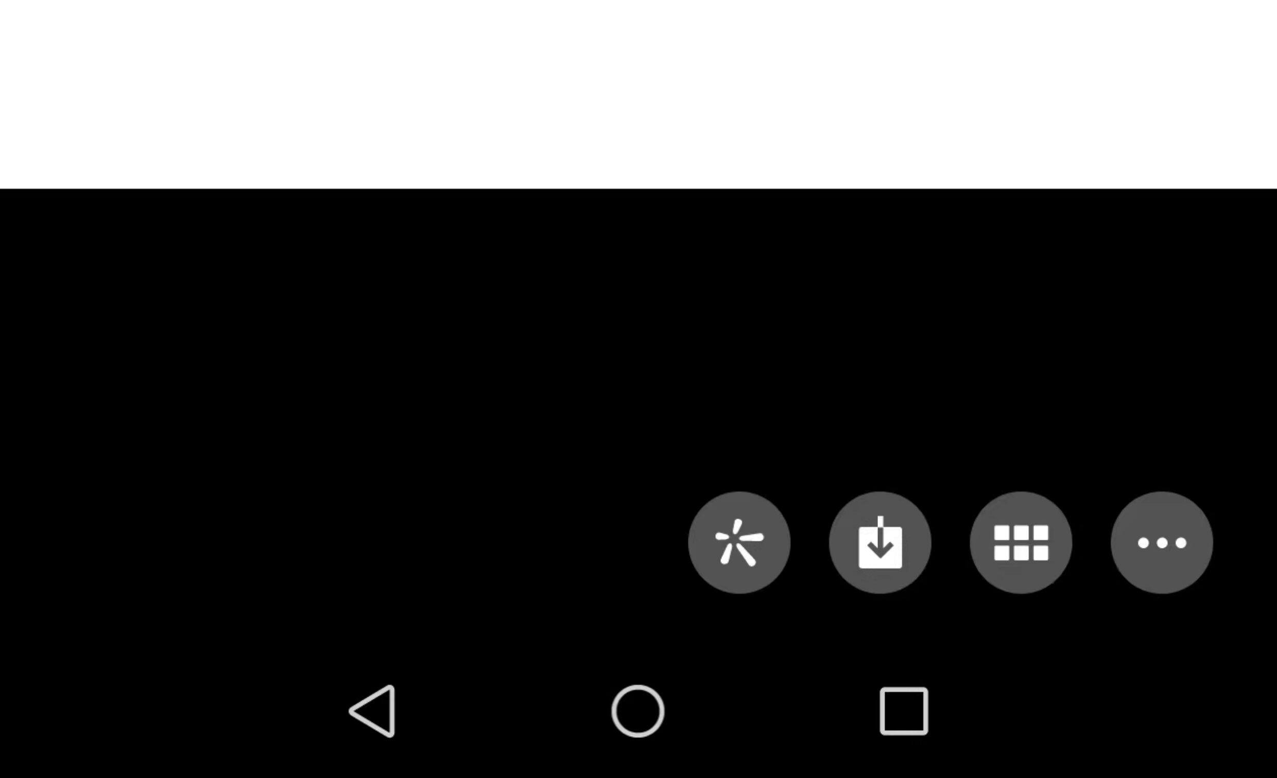Image resolution: width=1277 pixels, height=778 pixels.
Task: Activate the radiating-lines magic tool
Action: pos(739,542)
